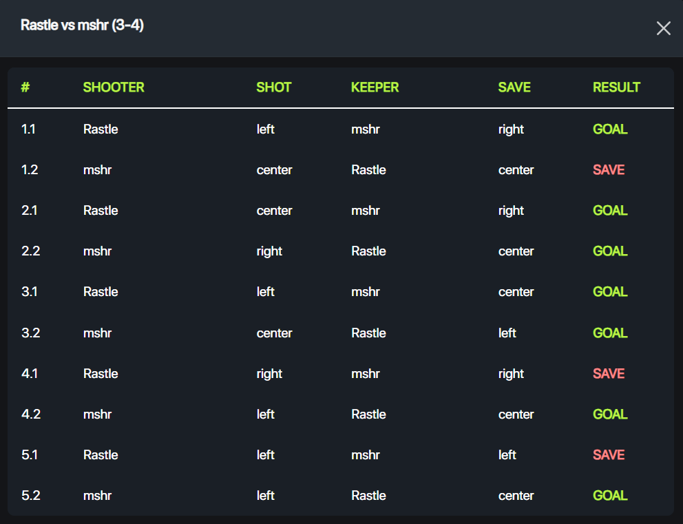Click the SAVE column header
The height and width of the screenshot is (524, 683).
(514, 87)
